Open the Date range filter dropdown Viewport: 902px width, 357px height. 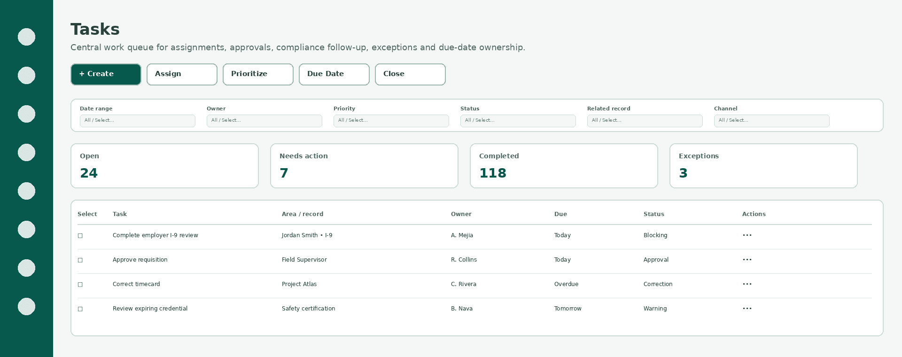tap(138, 121)
